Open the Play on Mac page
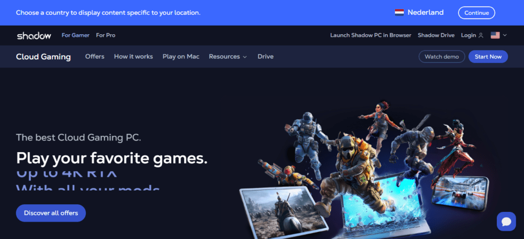The width and height of the screenshot is (524, 239). point(181,57)
